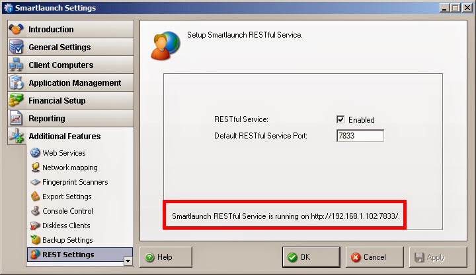Click the "RESTful Service:" label

pos(241,119)
